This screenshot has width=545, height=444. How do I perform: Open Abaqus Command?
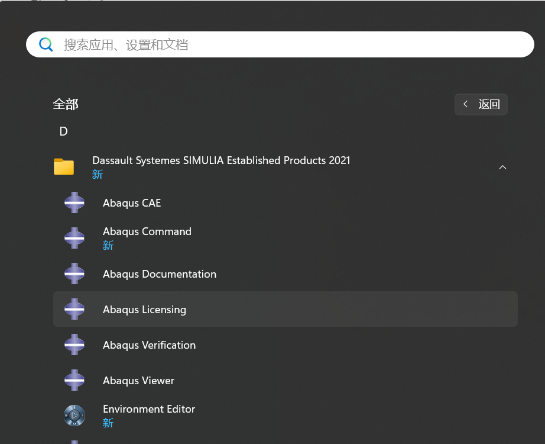[147, 231]
